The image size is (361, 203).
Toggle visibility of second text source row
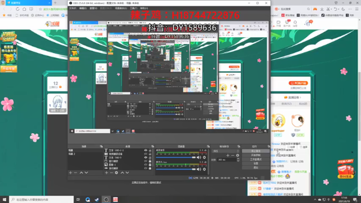coord(146,157)
